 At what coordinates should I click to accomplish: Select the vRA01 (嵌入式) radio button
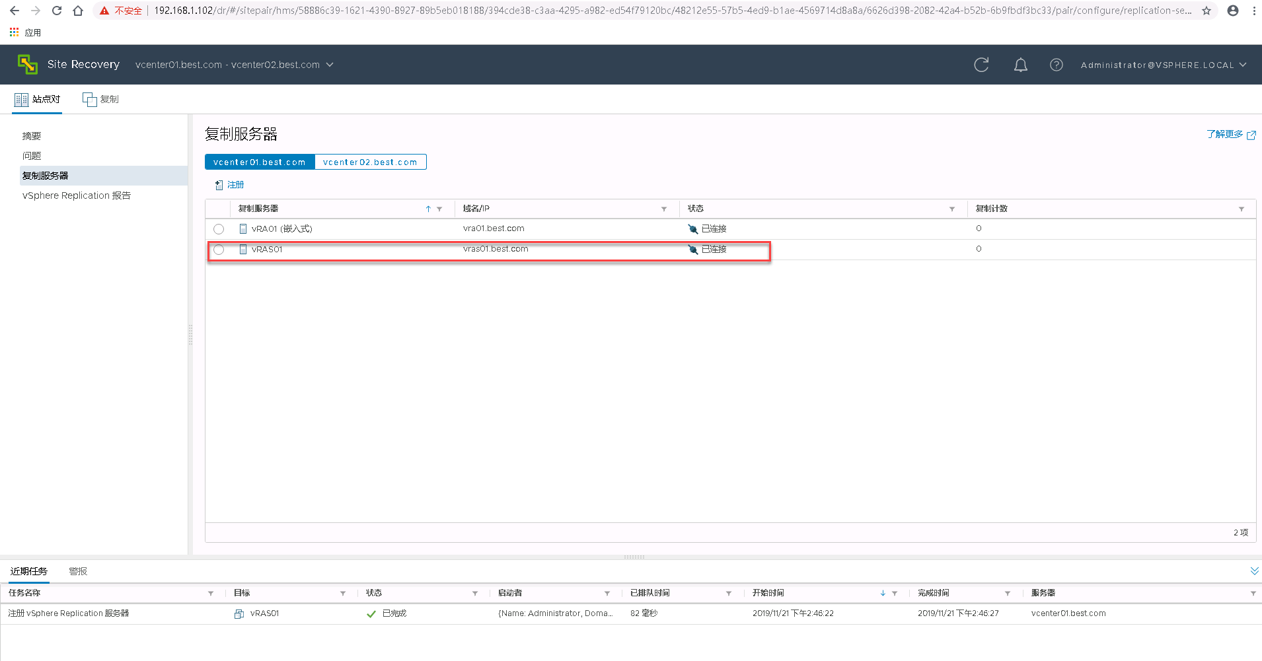pos(219,229)
